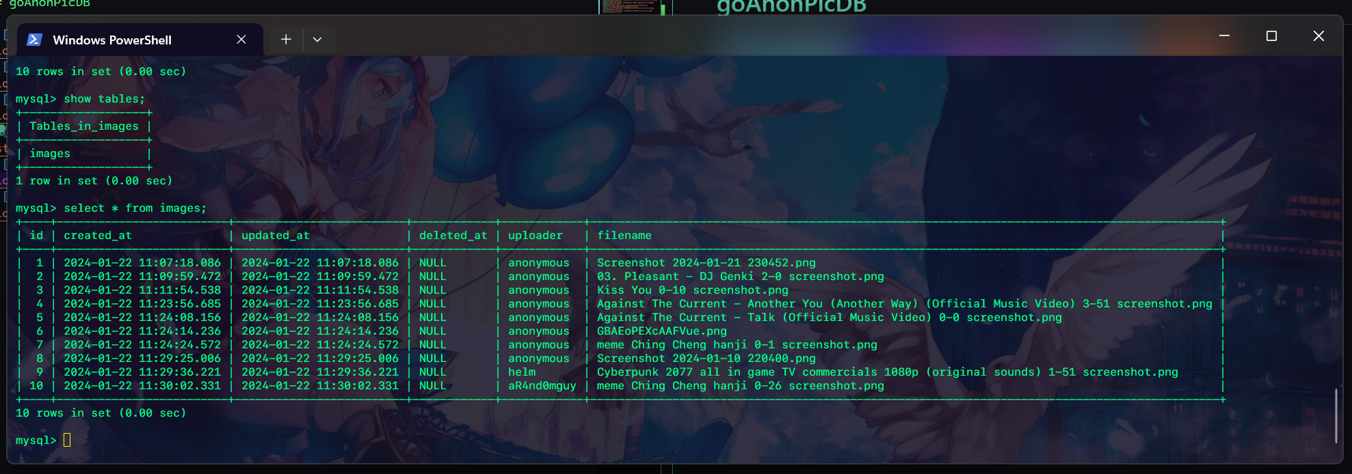Click the NULL deleted_at value in row 5
Viewport: 1352px width, 474px height.
point(433,318)
